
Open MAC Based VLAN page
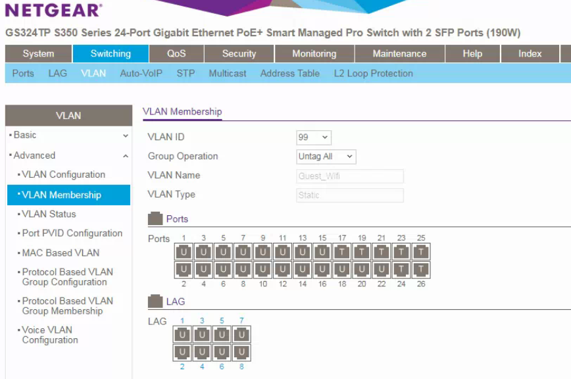61,253
